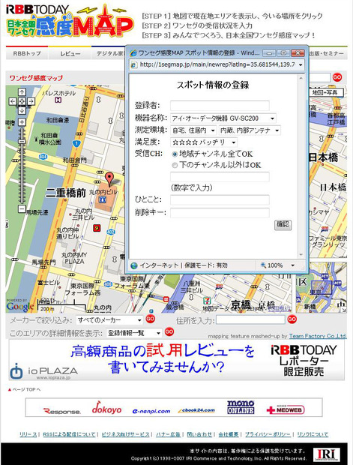Pan the map left with arrow
The height and width of the screenshot is (465, 353).
[x=13, y=101]
